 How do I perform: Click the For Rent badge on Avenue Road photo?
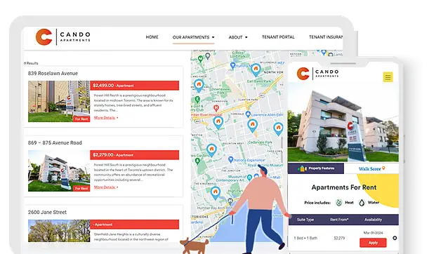[x=81, y=188]
